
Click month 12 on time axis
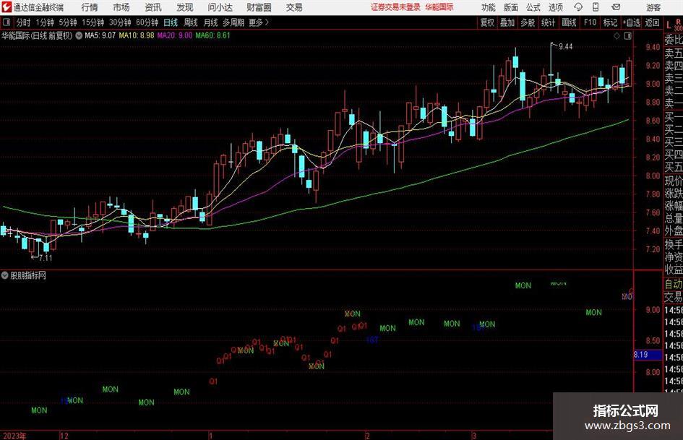tap(64, 436)
